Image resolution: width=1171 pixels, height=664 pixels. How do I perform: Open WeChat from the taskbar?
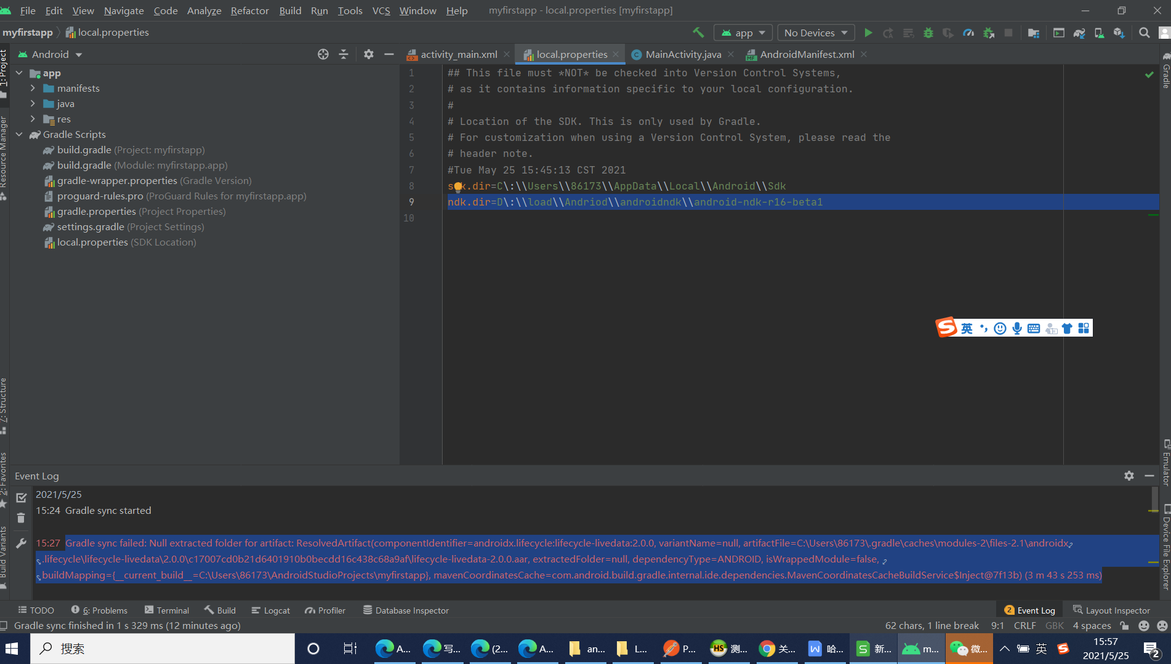pyautogui.click(x=968, y=648)
